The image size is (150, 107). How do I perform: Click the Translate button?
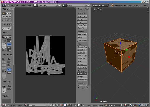tap(82, 16)
